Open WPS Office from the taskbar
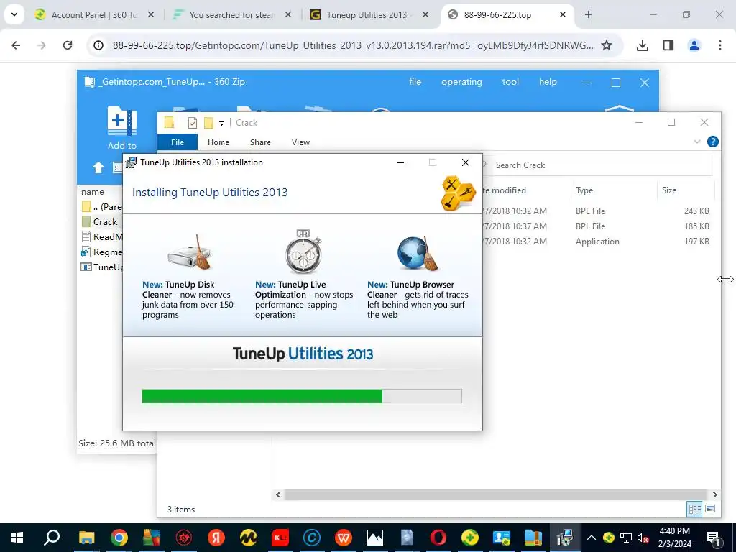 [344, 538]
